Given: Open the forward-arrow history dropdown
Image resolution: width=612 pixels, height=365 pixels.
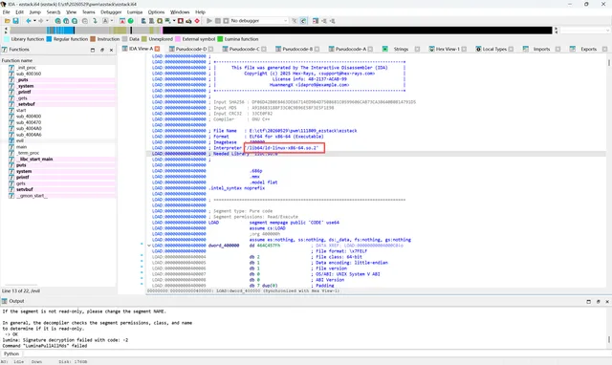Looking at the screenshot, I should click(x=47, y=21).
